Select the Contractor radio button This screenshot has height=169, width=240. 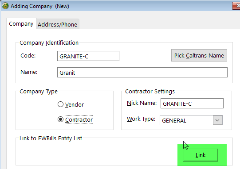[60, 119]
